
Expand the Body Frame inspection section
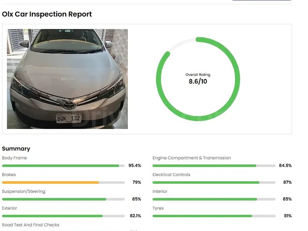point(15,158)
